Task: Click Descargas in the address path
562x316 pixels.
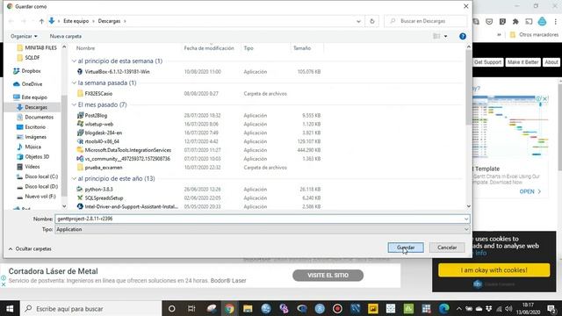Action: pos(109,21)
